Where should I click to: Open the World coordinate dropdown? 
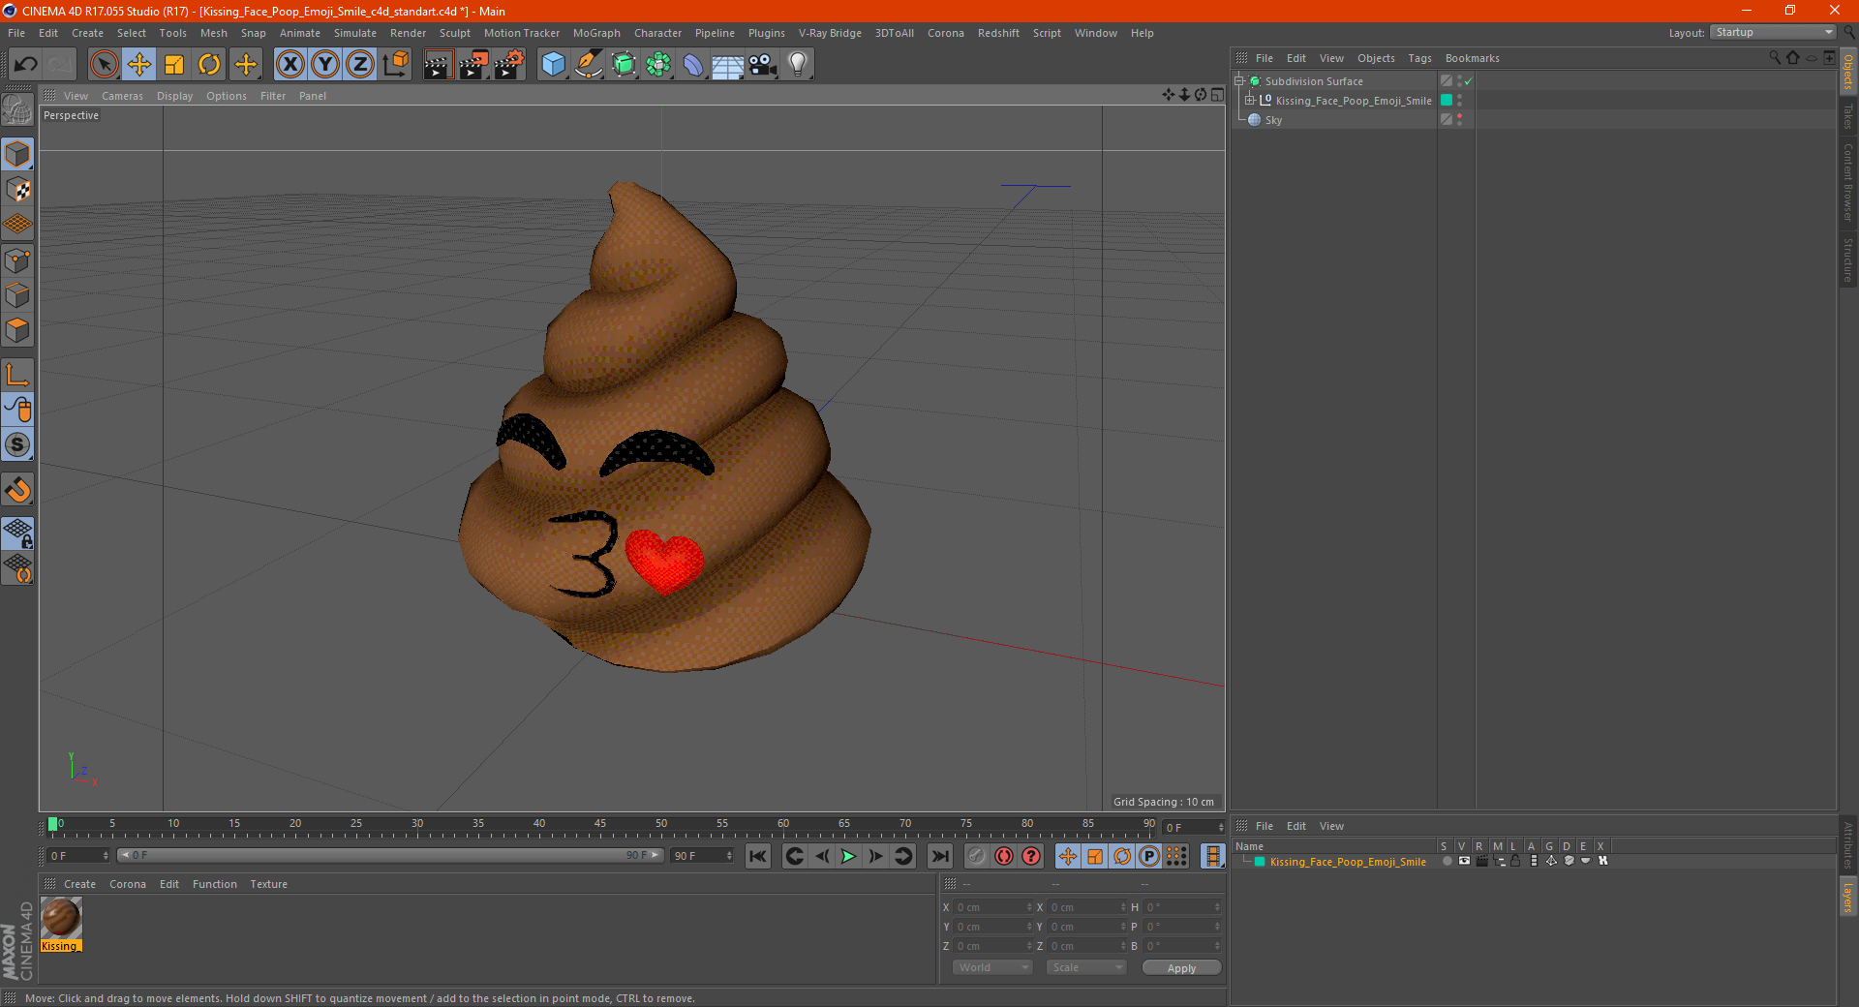pos(992,967)
